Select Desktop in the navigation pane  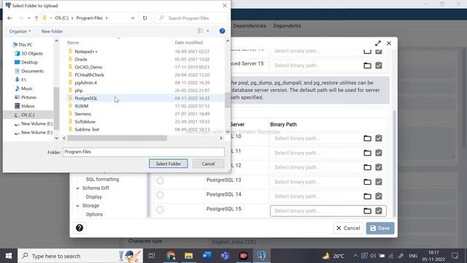click(29, 62)
